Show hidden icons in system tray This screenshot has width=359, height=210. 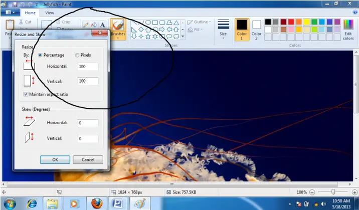pyautogui.click(x=290, y=204)
